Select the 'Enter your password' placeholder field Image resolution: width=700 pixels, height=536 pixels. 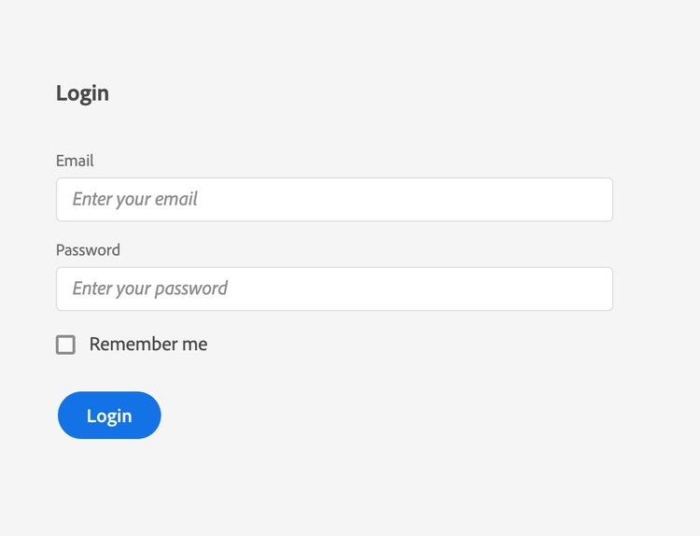coord(334,289)
